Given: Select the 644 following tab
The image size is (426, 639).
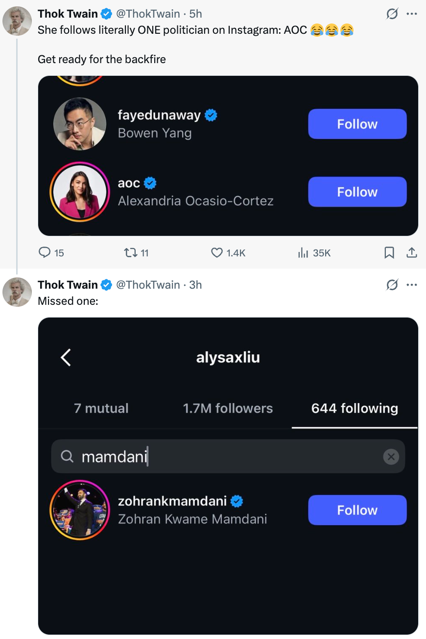Looking at the screenshot, I should [354, 408].
